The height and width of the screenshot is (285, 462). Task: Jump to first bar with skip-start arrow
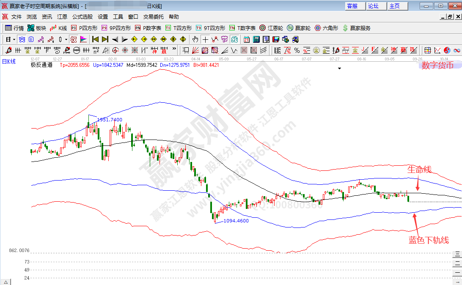tap(95, 39)
